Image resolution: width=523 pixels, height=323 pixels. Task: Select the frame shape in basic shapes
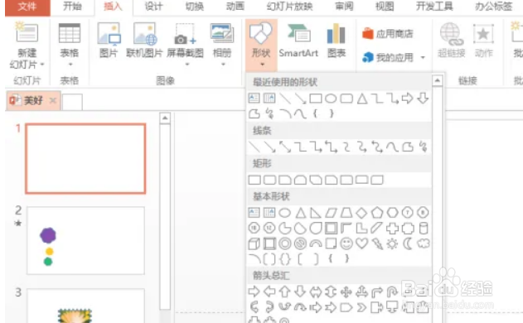coord(331,229)
